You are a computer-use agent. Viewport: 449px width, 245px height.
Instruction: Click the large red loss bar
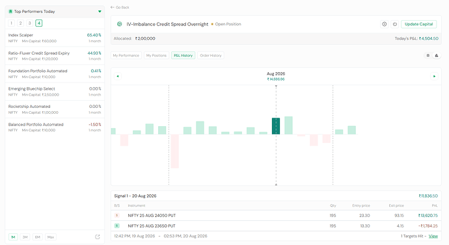pyautogui.click(x=174, y=151)
